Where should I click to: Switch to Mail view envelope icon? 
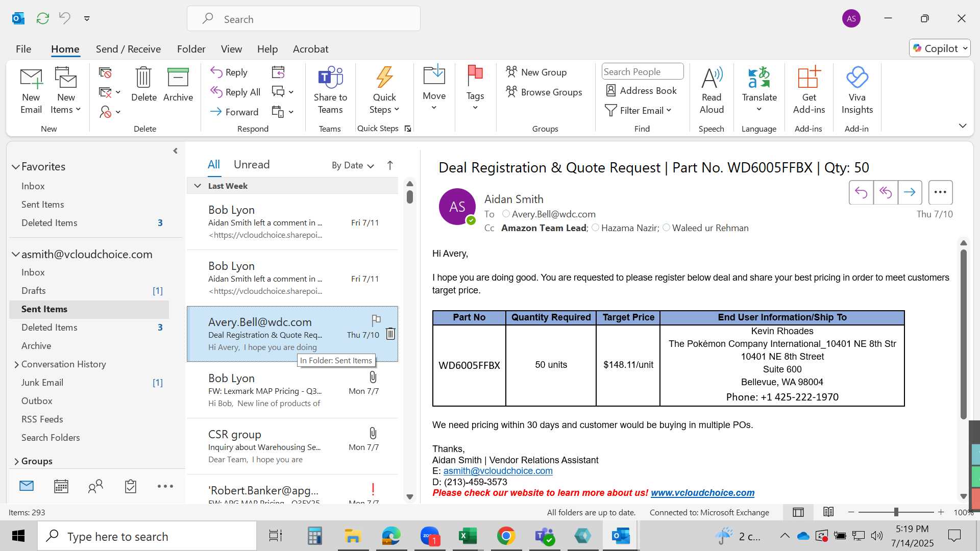[x=27, y=486]
